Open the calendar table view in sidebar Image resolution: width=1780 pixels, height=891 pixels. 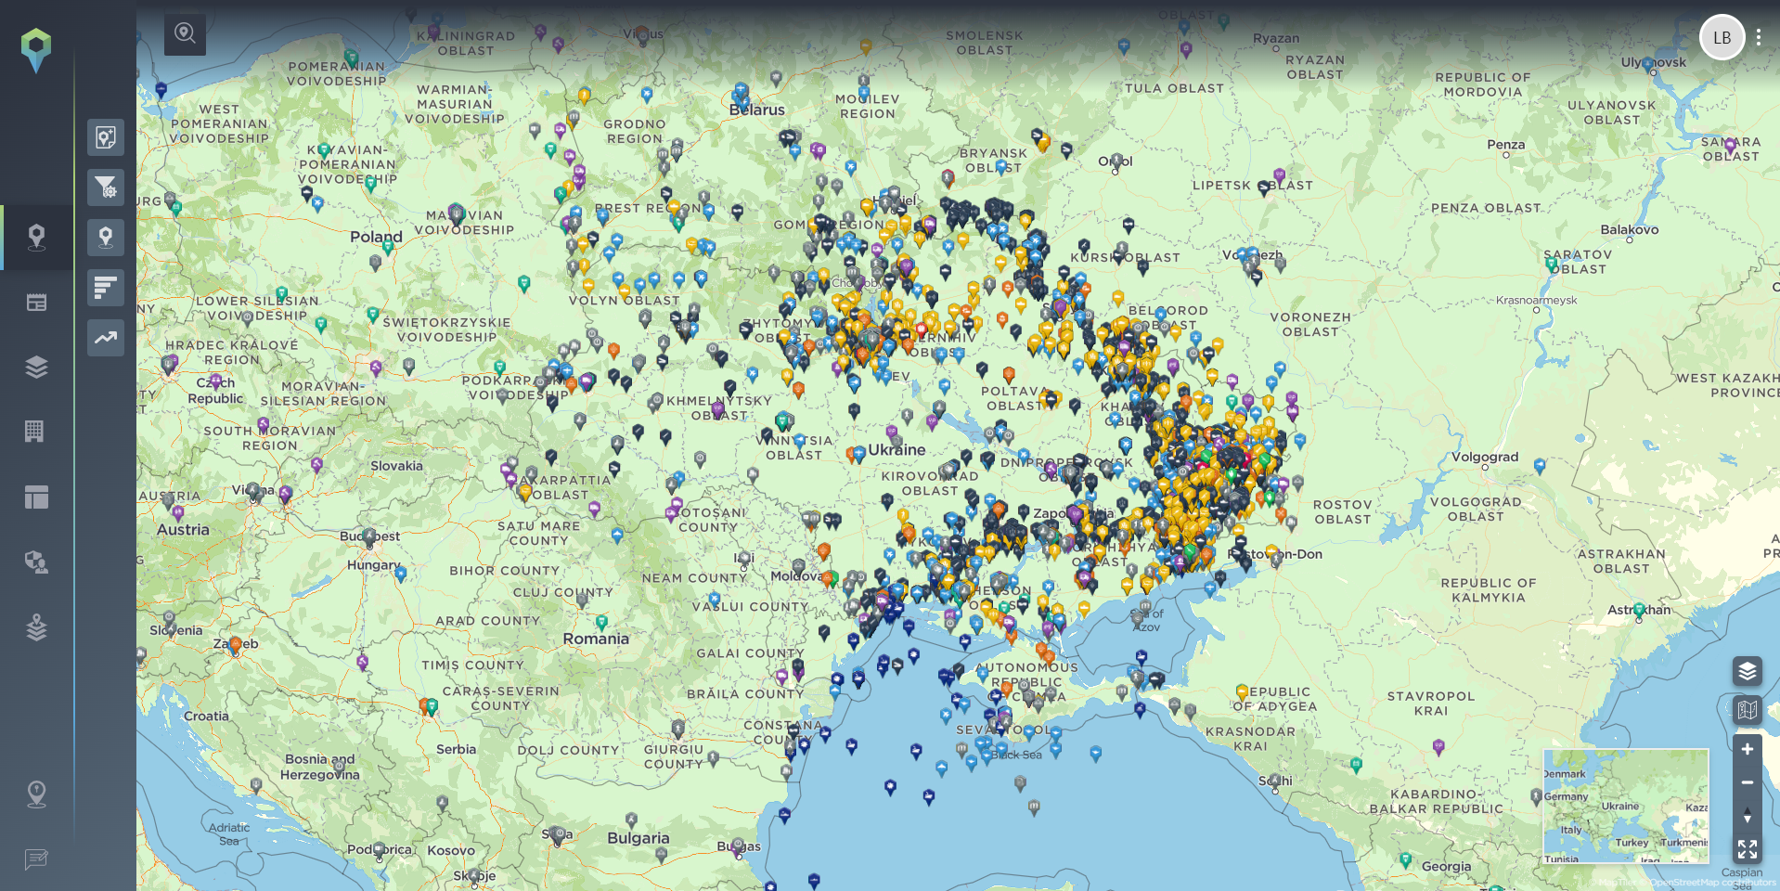coord(36,303)
